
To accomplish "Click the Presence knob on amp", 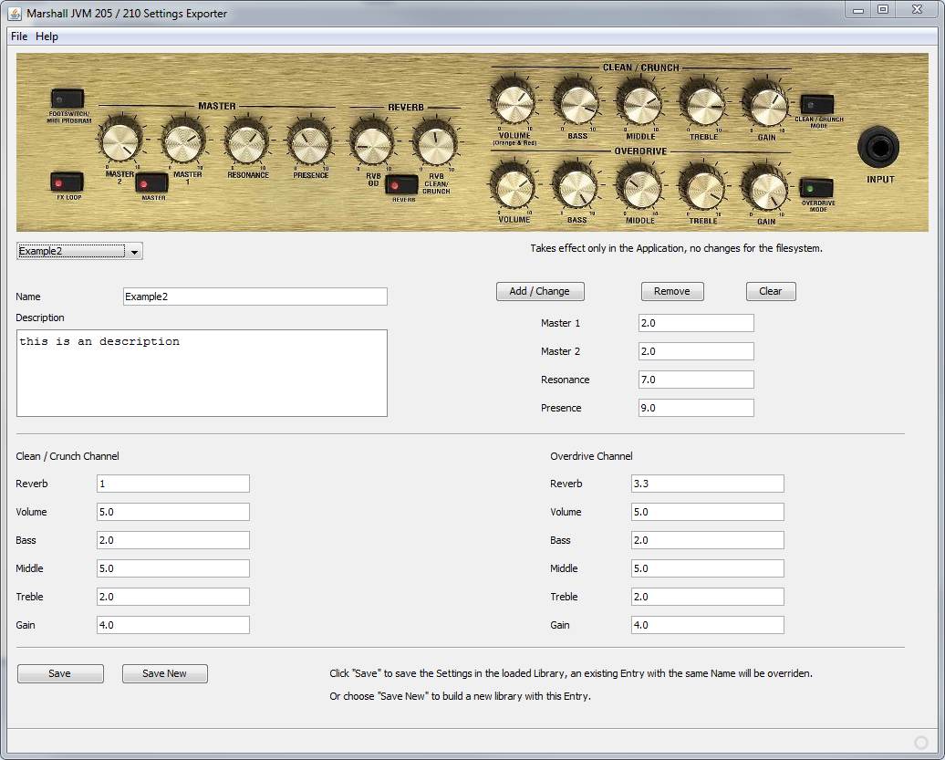I will tap(309, 143).
